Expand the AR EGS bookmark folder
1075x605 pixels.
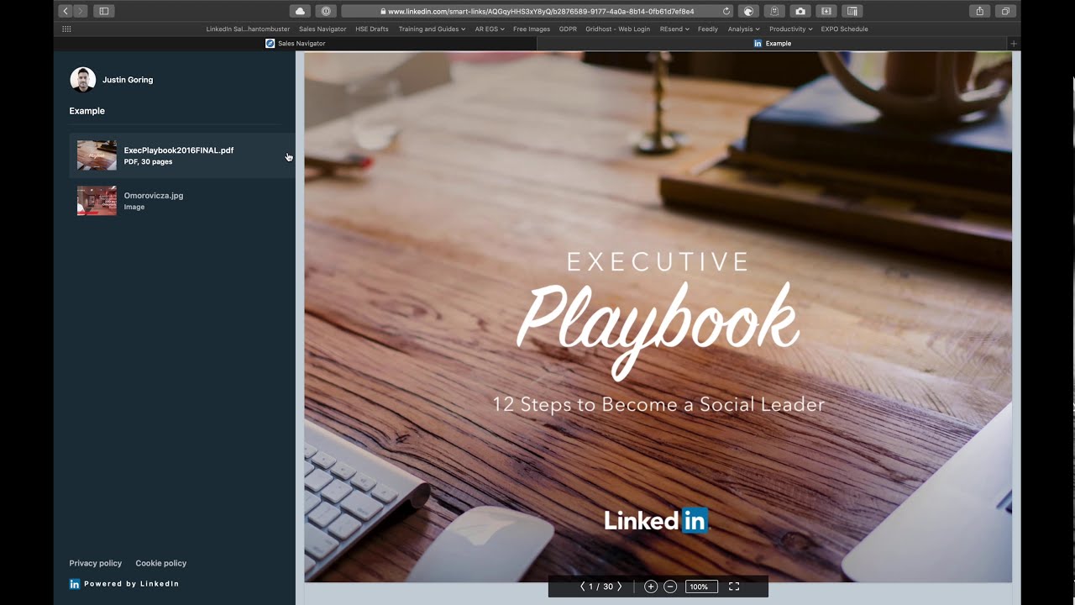click(490, 29)
